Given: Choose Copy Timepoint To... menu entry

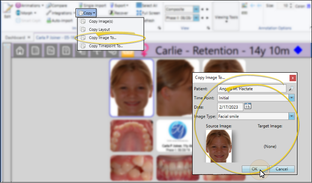Looking at the screenshot, I should (x=106, y=46).
